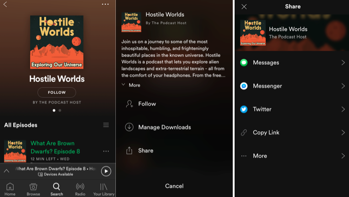Image resolution: width=349 pixels, height=197 pixels.
Task: Select Copy Link in share options
Action: point(266,133)
